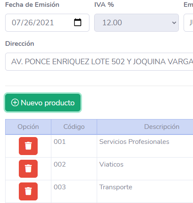
Task: Click the plus icon inside Nuevo producto
Action: click(15, 102)
